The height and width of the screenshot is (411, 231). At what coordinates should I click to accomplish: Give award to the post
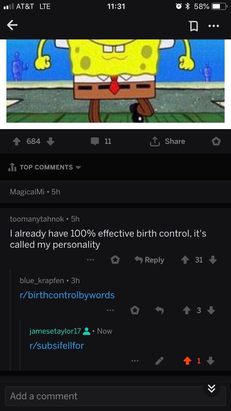click(216, 141)
